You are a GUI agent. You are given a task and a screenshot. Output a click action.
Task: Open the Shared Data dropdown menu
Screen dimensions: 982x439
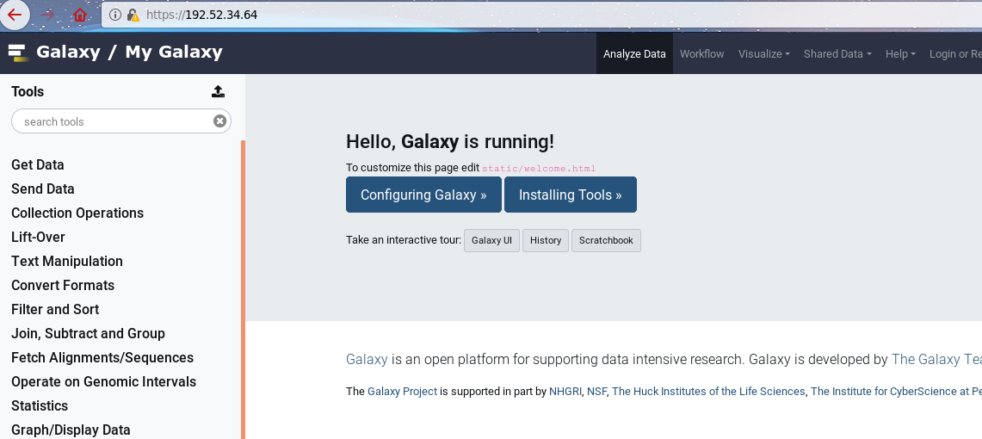tap(837, 54)
